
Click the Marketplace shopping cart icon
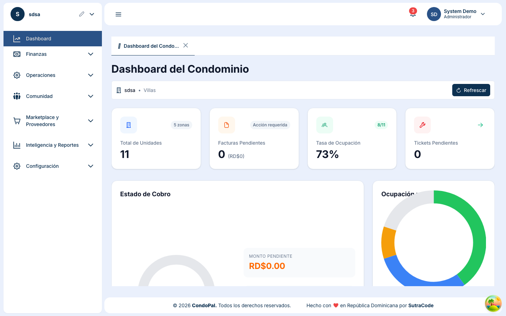point(17,121)
